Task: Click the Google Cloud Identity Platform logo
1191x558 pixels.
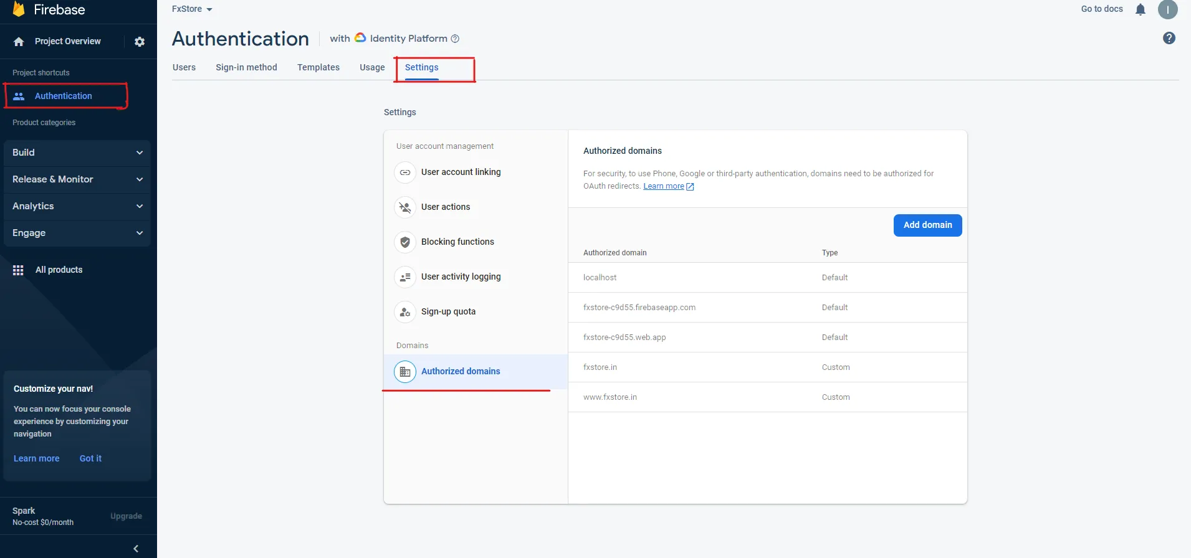Action: (360, 38)
